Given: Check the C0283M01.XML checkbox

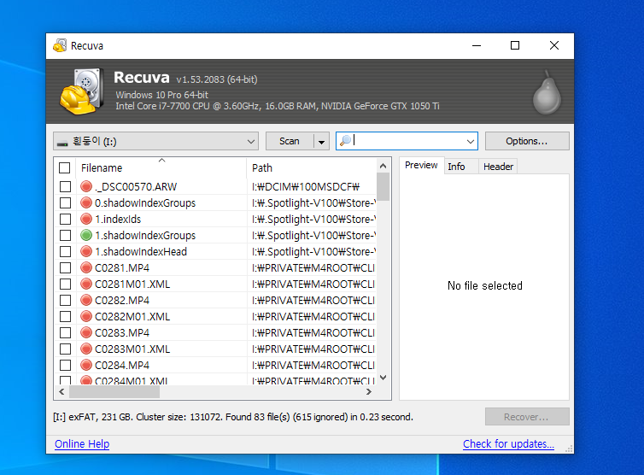Looking at the screenshot, I should pos(65,349).
